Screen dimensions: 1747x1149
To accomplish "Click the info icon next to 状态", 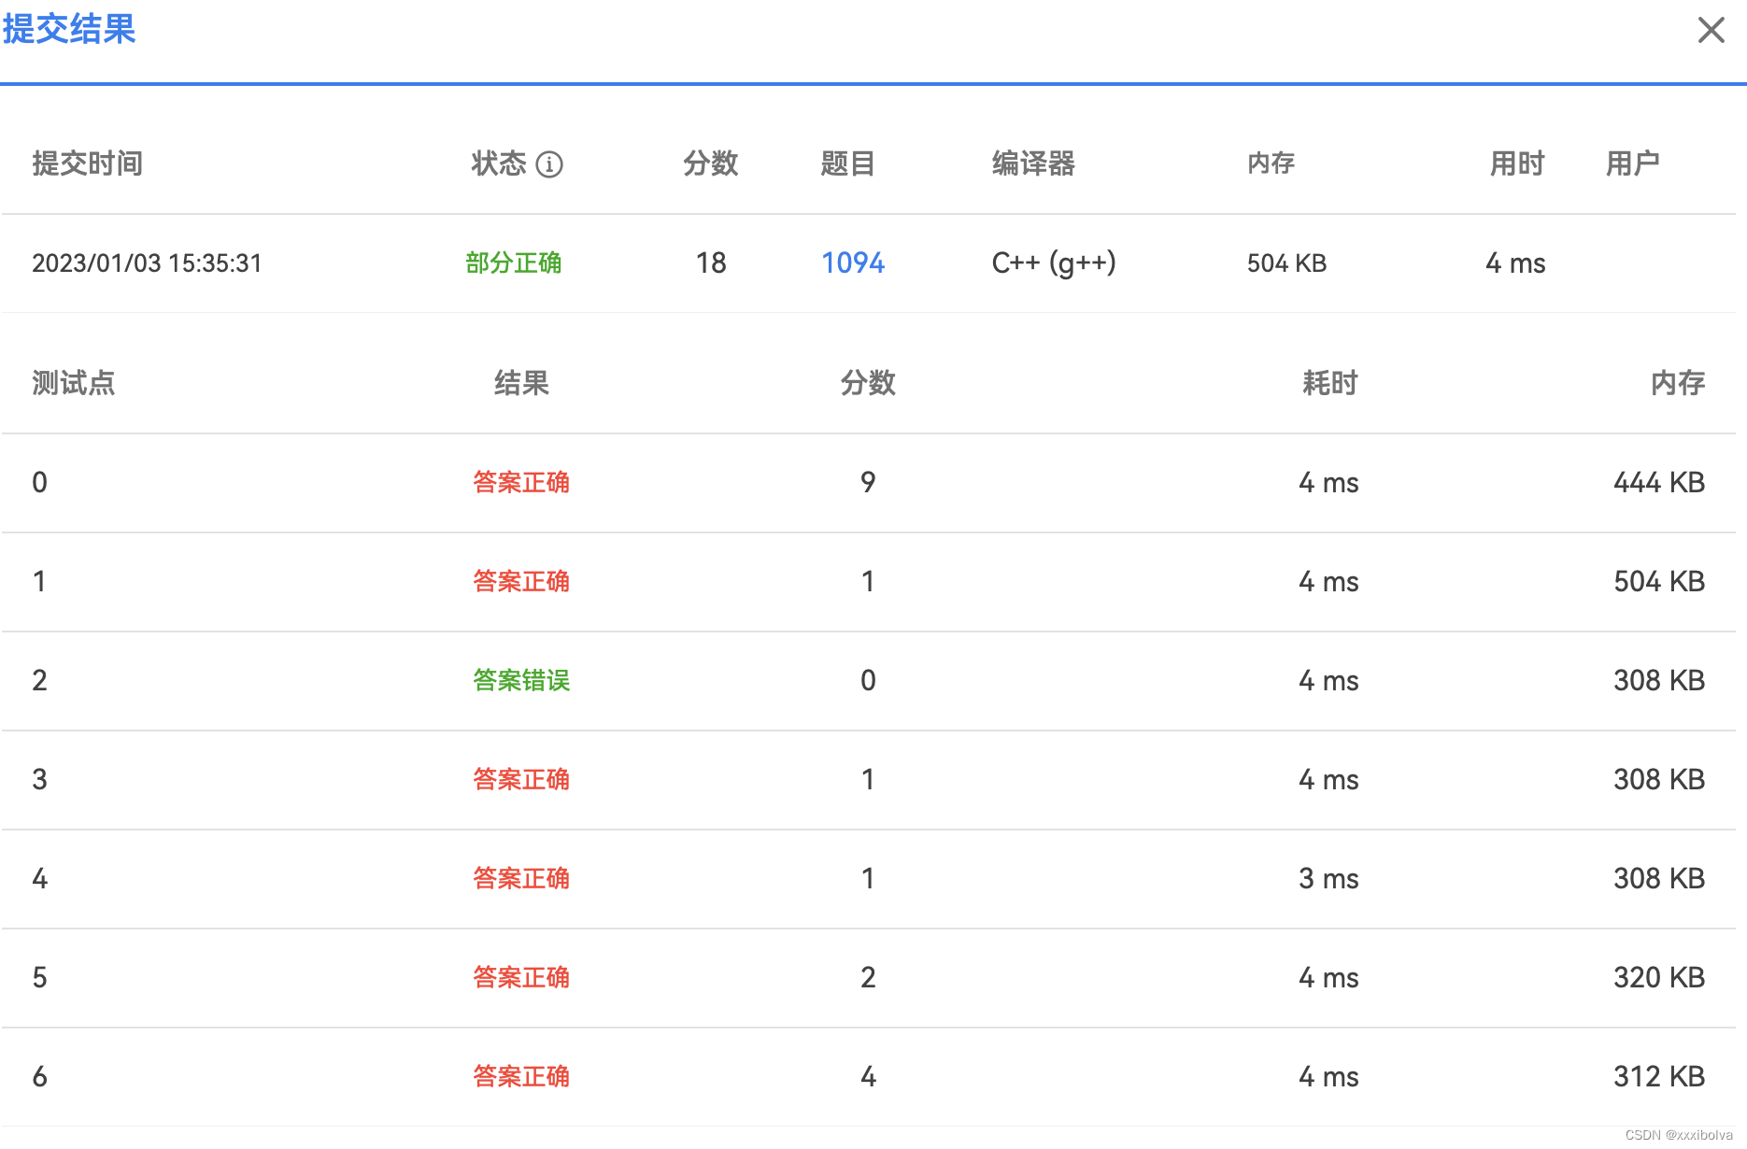I will pos(549,164).
